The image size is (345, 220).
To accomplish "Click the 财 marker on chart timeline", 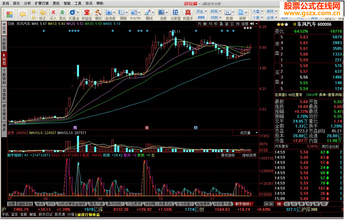I will (196, 127).
